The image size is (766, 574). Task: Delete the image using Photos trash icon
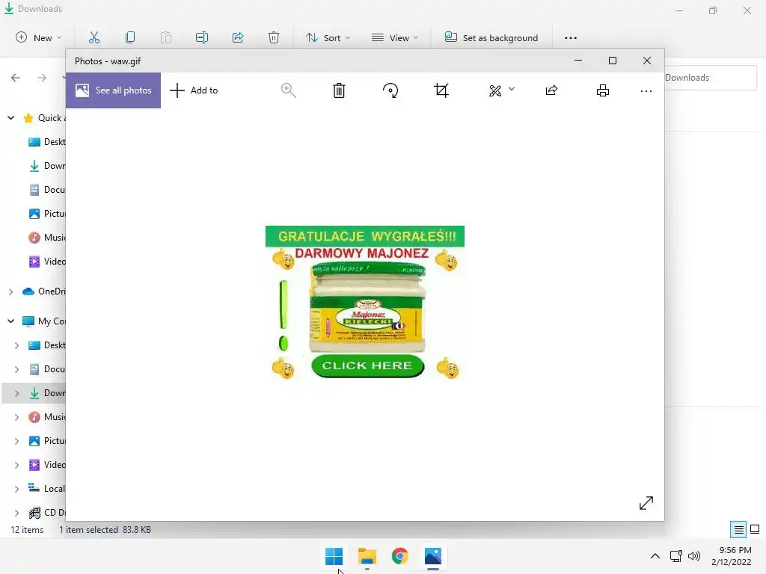tap(339, 90)
